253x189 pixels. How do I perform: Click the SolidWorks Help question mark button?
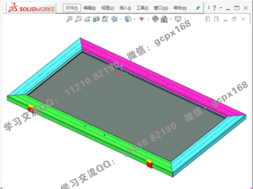click(215, 8)
